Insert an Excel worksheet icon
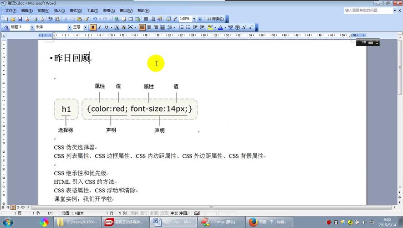 [x=138, y=19]
